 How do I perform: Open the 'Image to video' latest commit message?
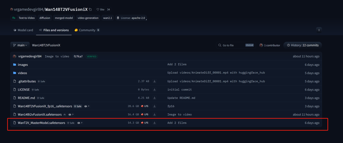[57, 57]
